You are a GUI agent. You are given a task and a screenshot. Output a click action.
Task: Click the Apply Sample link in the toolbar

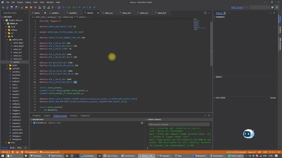point(237,7)
